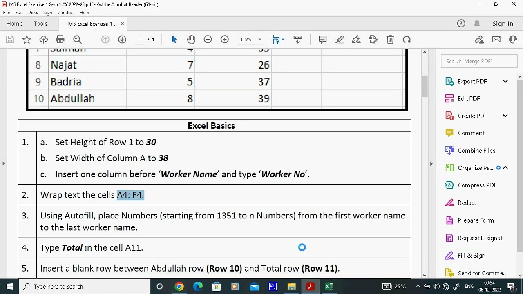Zoom in with plus icon
Viewport: 523px width, 294px height.
225,40
